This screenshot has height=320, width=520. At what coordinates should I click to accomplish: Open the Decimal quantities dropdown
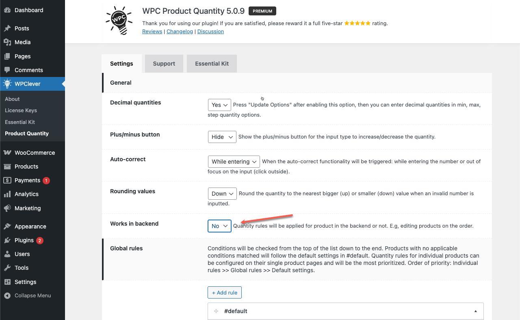click(x=219, y=105)
